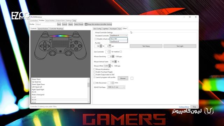Click the Square button on the controller image

(x=73, y=46)
